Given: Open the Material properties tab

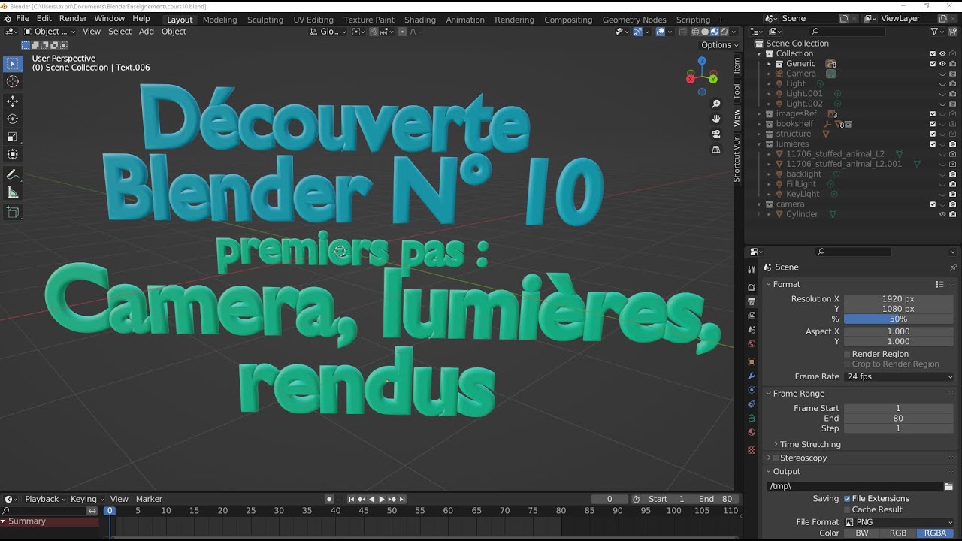Looking at the screenshot, I should pos(752,432).
